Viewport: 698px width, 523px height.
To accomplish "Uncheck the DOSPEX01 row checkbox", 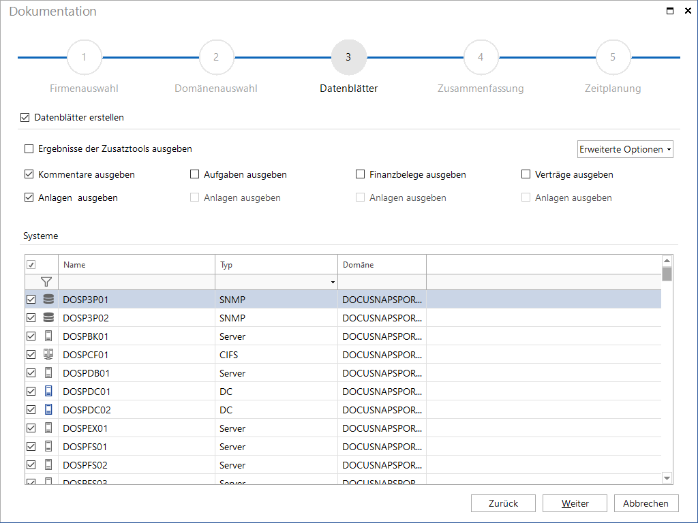I will (x=31, y=428).
